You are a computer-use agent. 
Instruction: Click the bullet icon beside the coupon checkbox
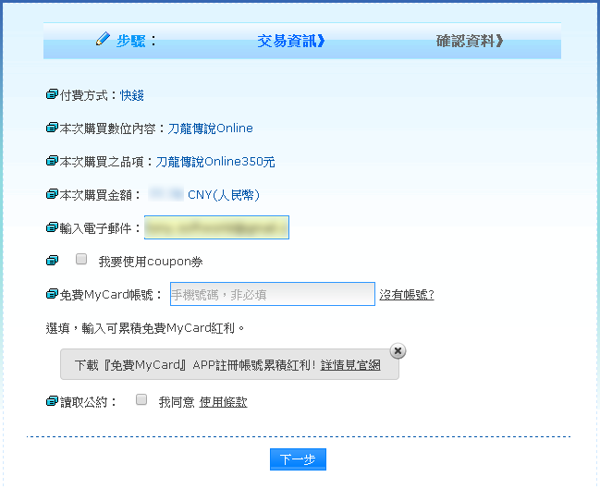52,261
